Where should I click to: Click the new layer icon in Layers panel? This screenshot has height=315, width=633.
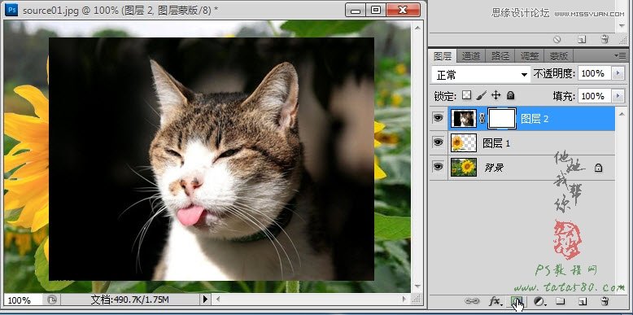(582, 301)
